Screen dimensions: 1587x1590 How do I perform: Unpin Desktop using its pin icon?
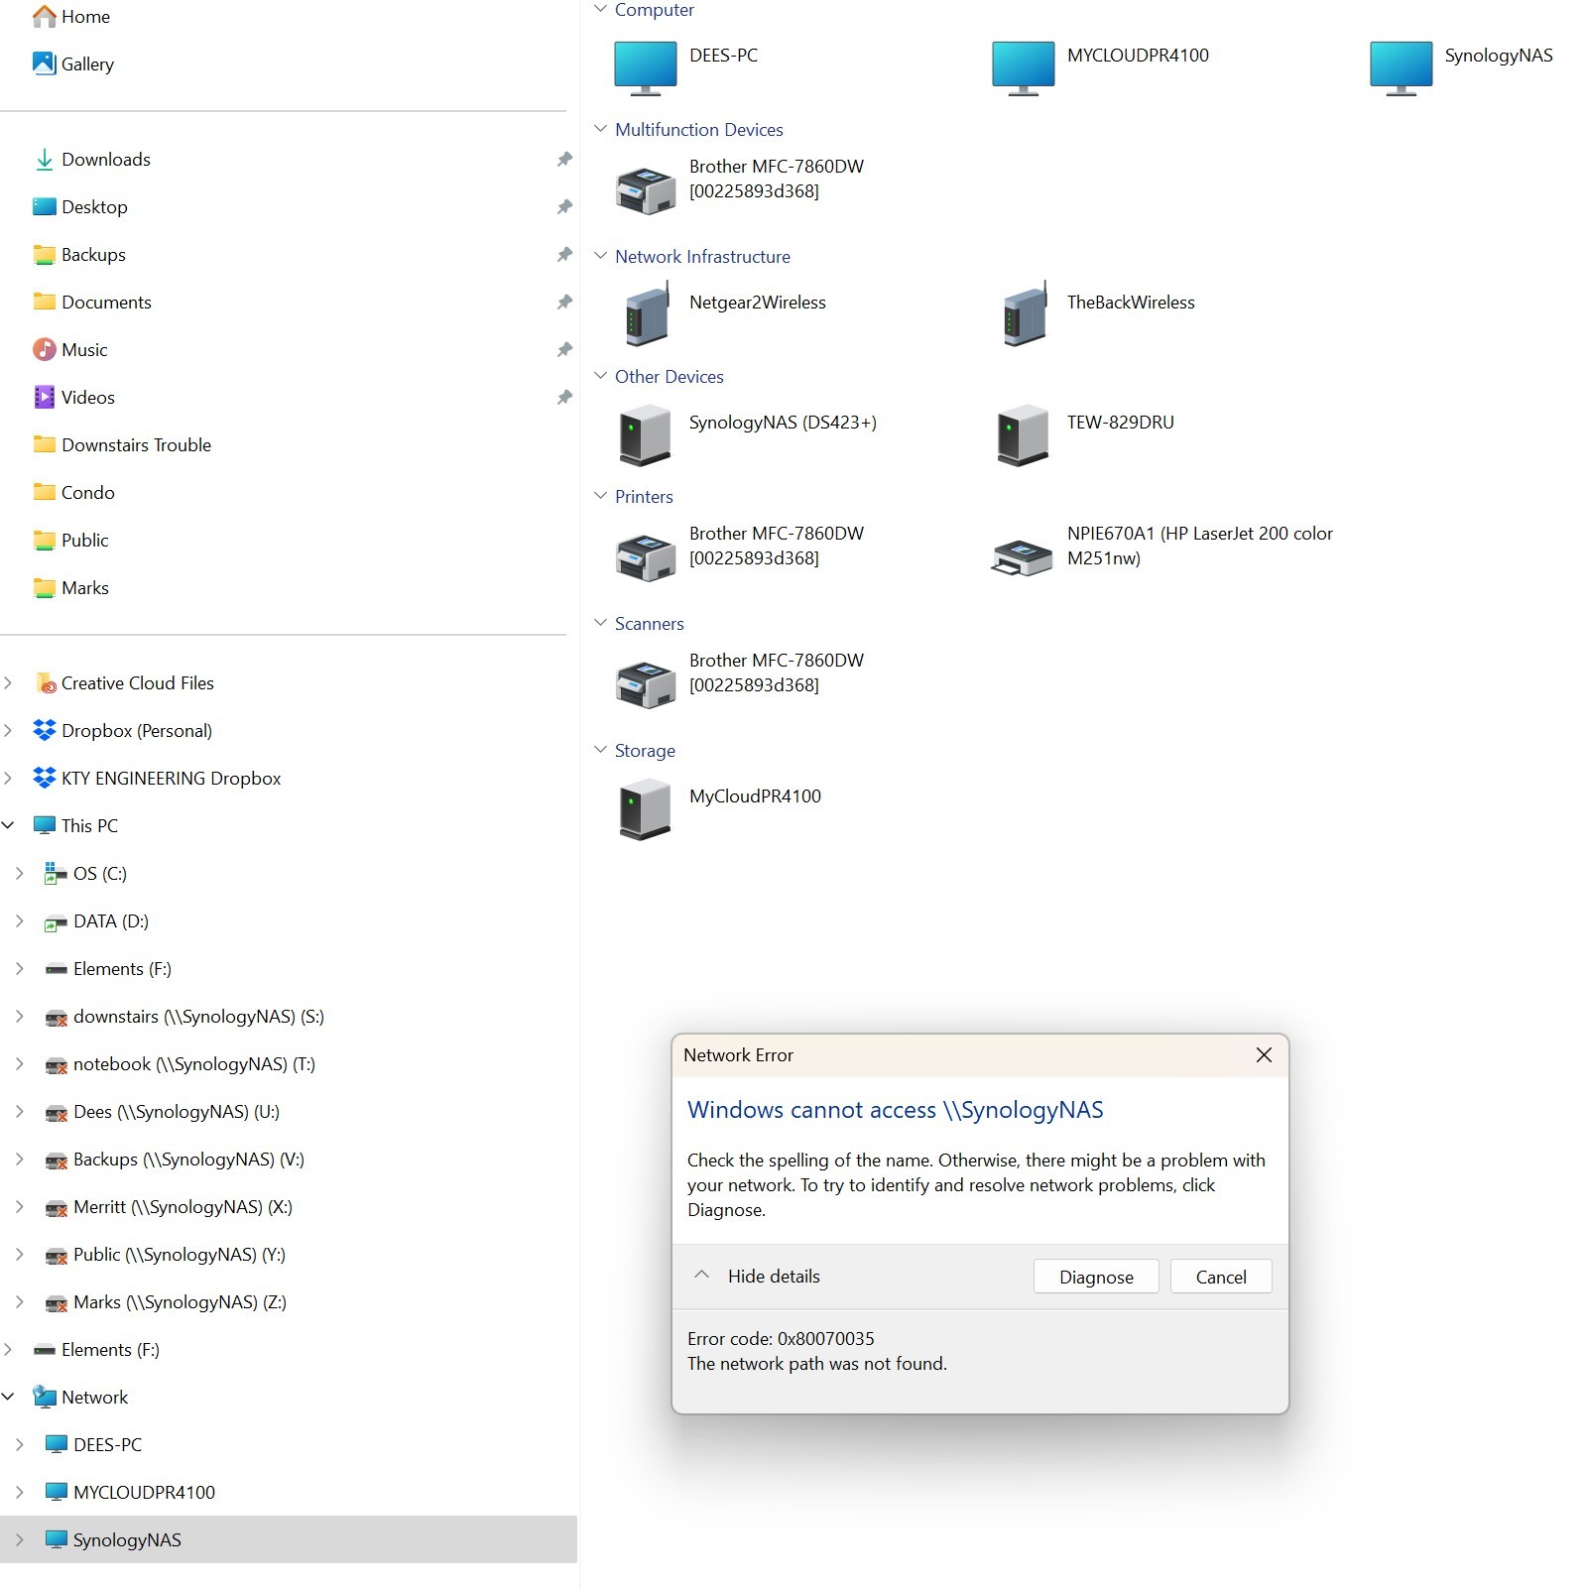click(x=564, y=206)
